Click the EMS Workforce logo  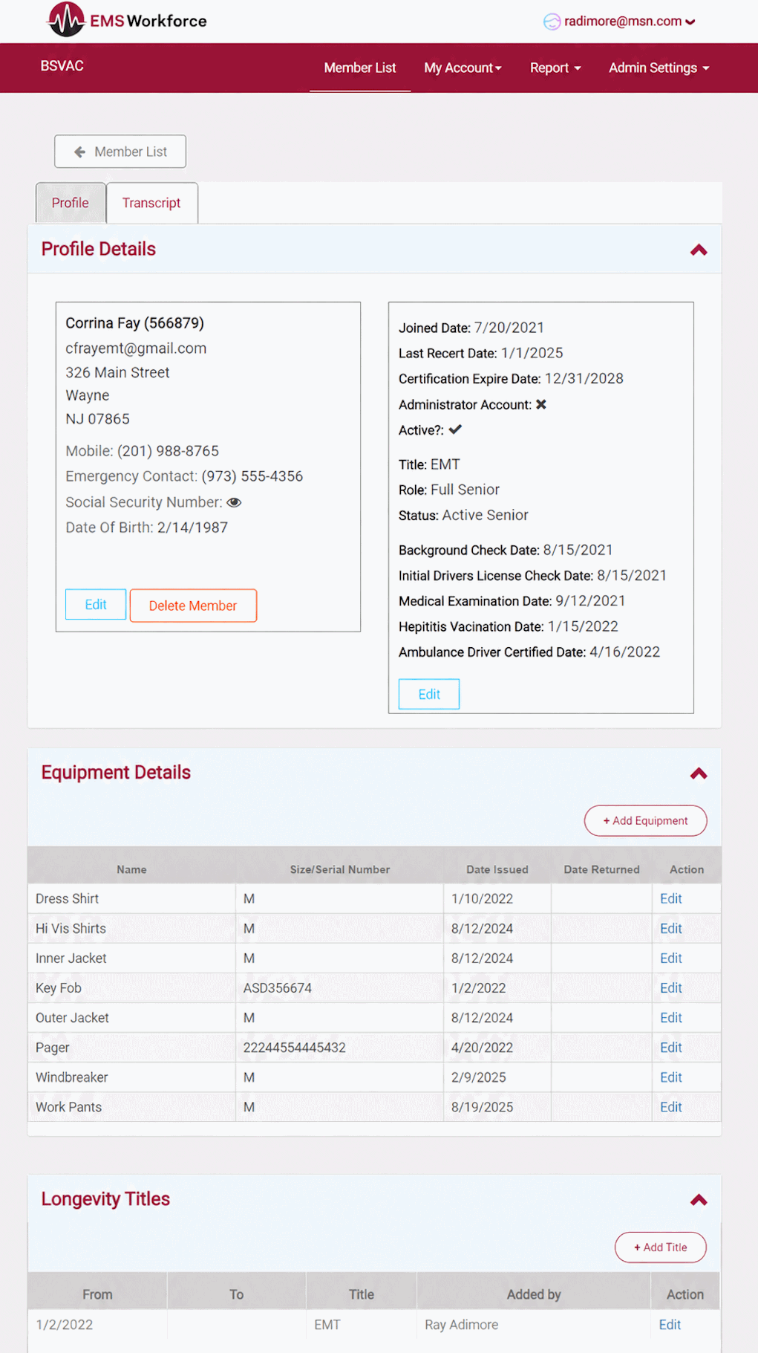point(127,20)
